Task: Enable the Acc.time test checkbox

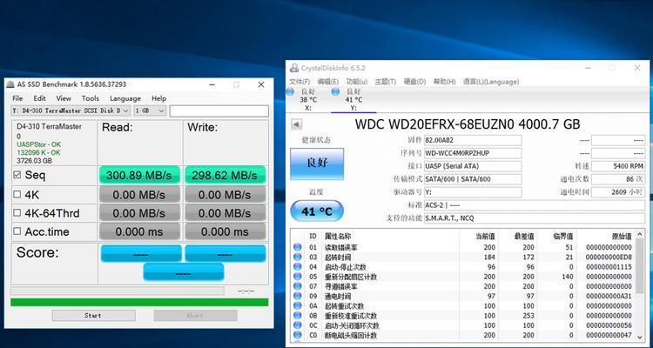Action: click(x=17, y=231)
